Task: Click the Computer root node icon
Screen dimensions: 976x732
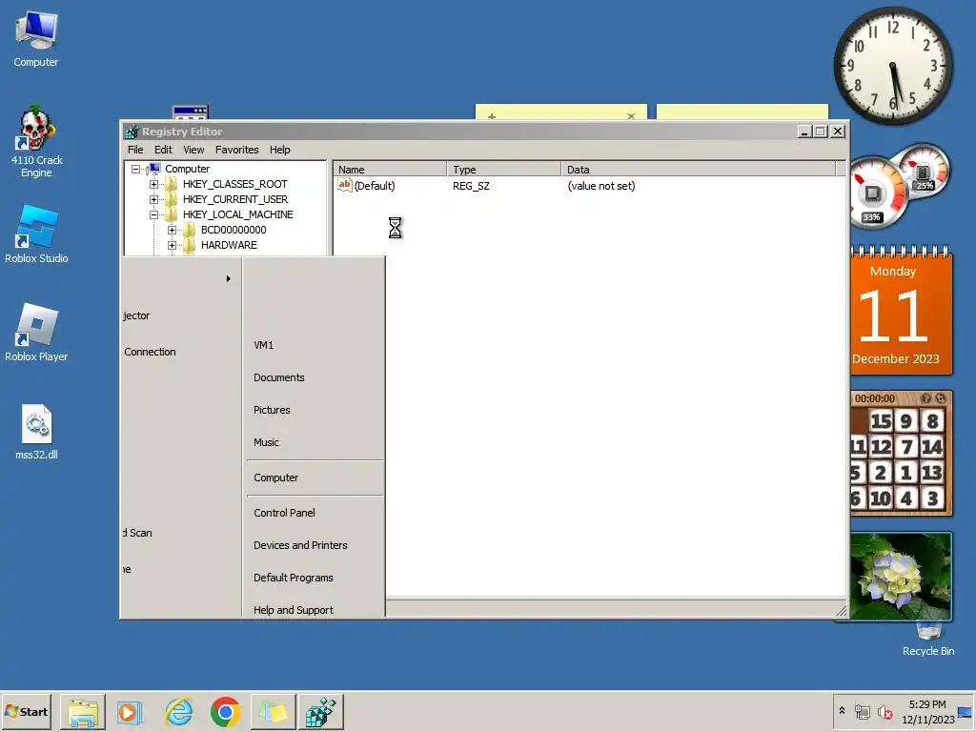Action: 154,168
